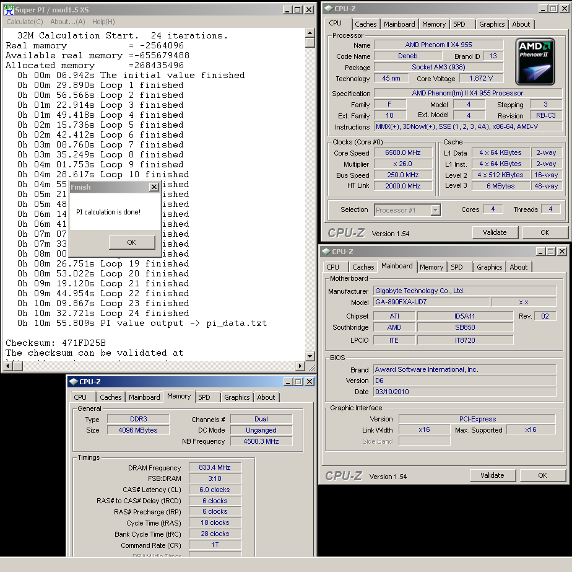
Task: Click the AMD Phenom II X4 955 name field
Action: [x=439, y=45]
